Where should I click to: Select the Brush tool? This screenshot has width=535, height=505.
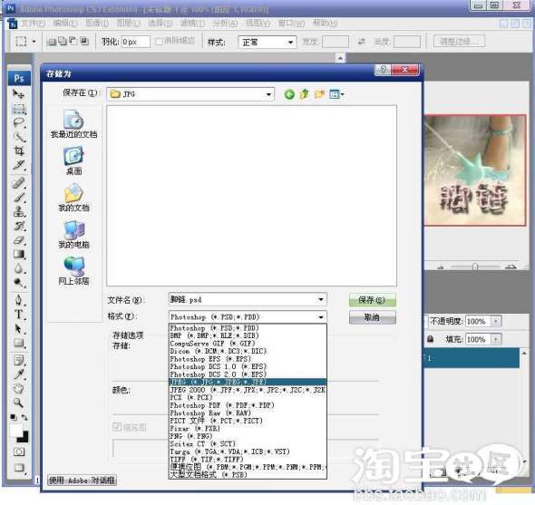coord(19,198)
